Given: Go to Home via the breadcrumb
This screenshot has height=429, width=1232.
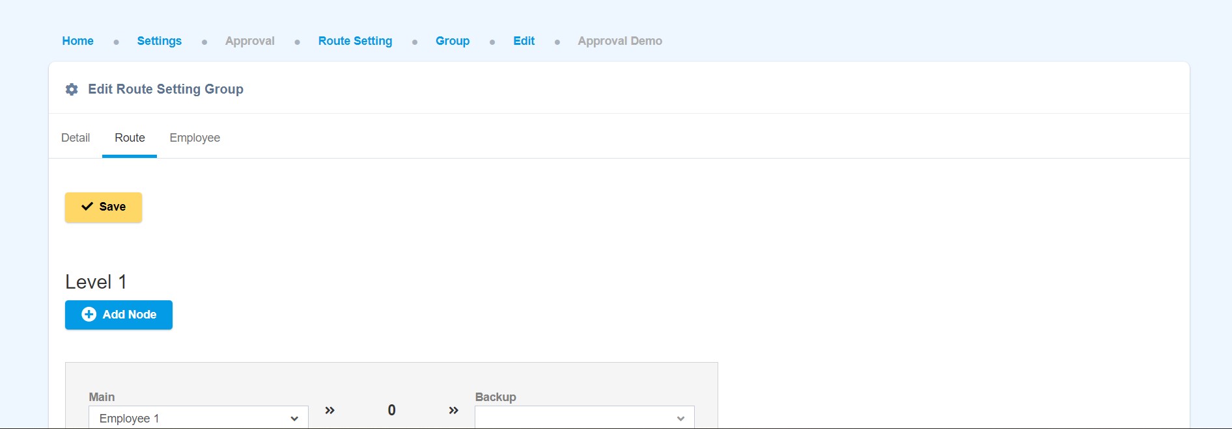Looking at the screenshot, I should point(77,41).
